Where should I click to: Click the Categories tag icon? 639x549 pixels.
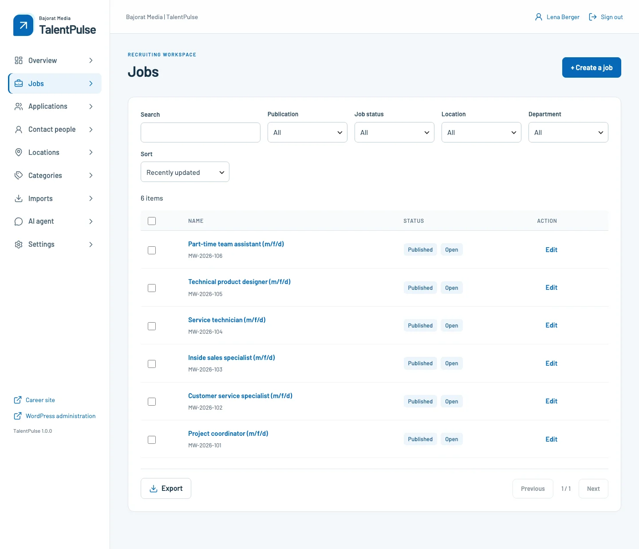[19, 175]
